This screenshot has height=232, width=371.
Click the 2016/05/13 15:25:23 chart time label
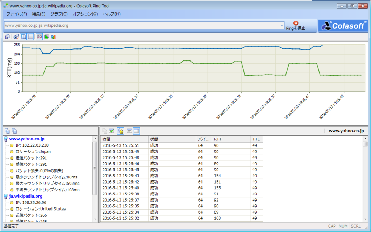pos(161,107)
